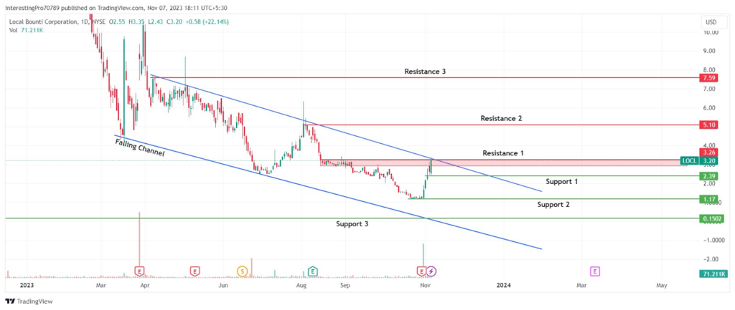735x310 pixels.
Task: Select the Falling Channel annotation text
Action: click(x=140, y=146)
